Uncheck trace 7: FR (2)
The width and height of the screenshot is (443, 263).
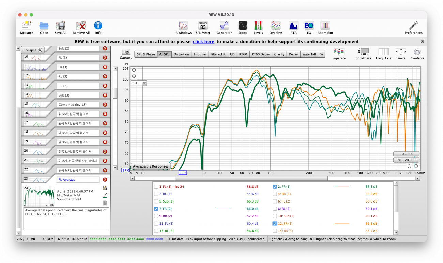point(156,209)
